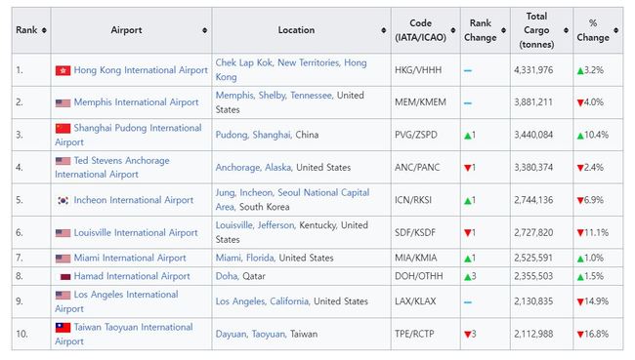Sort table by the Rank column arrows
This screenshot has height=360, width=635.
coord(44,30)
